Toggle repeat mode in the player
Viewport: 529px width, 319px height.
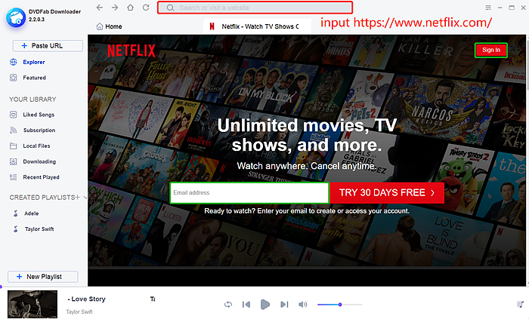click(x=227, y=304)
